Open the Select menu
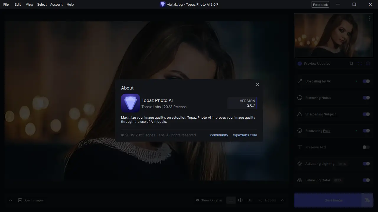The height and width of the screenshot is (212, 378). pyautogui.click(x=42, y=4)
